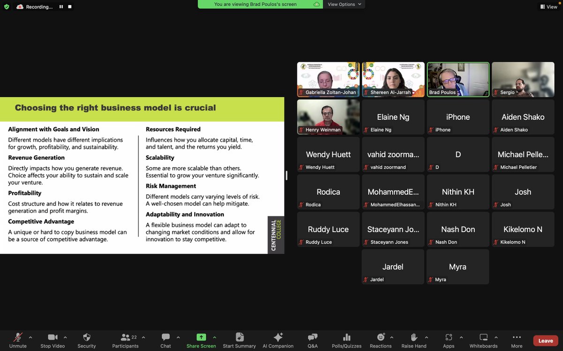Screen dimensions: 563x351
Task: Open the Security shield icon
Action: pyautogui.click(x=86, y=337)
